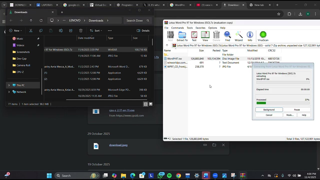Click the Copy icon in File Explorer
The width and height of the screenshot is (320, 180).
click(41, 30)
